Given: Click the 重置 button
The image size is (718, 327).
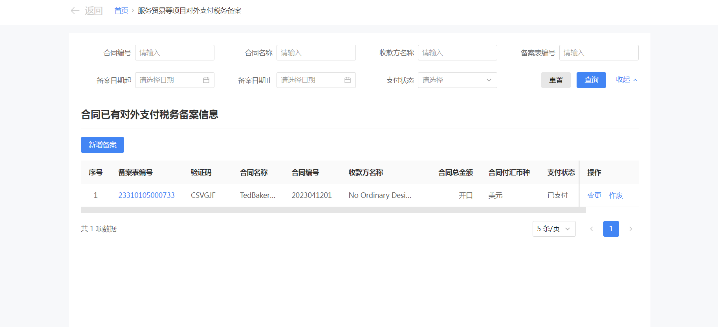Looking at the screenshot, I should pos(556,80).
